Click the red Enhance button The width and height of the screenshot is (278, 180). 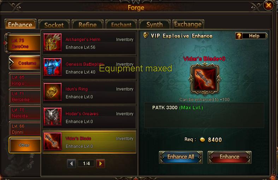click(x=229, y=157)
